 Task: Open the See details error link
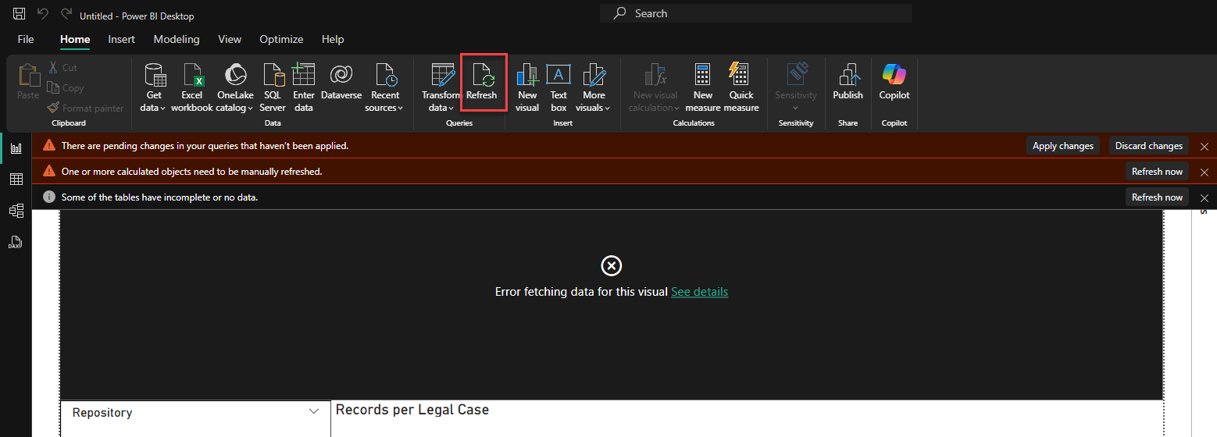click(x=699, y=292)
